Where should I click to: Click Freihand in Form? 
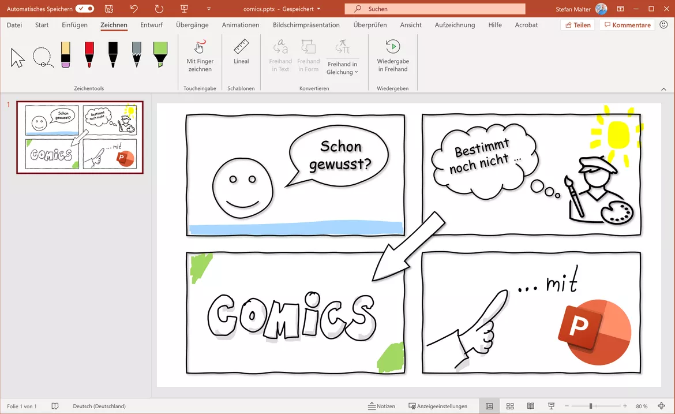(x=308, y=56)
